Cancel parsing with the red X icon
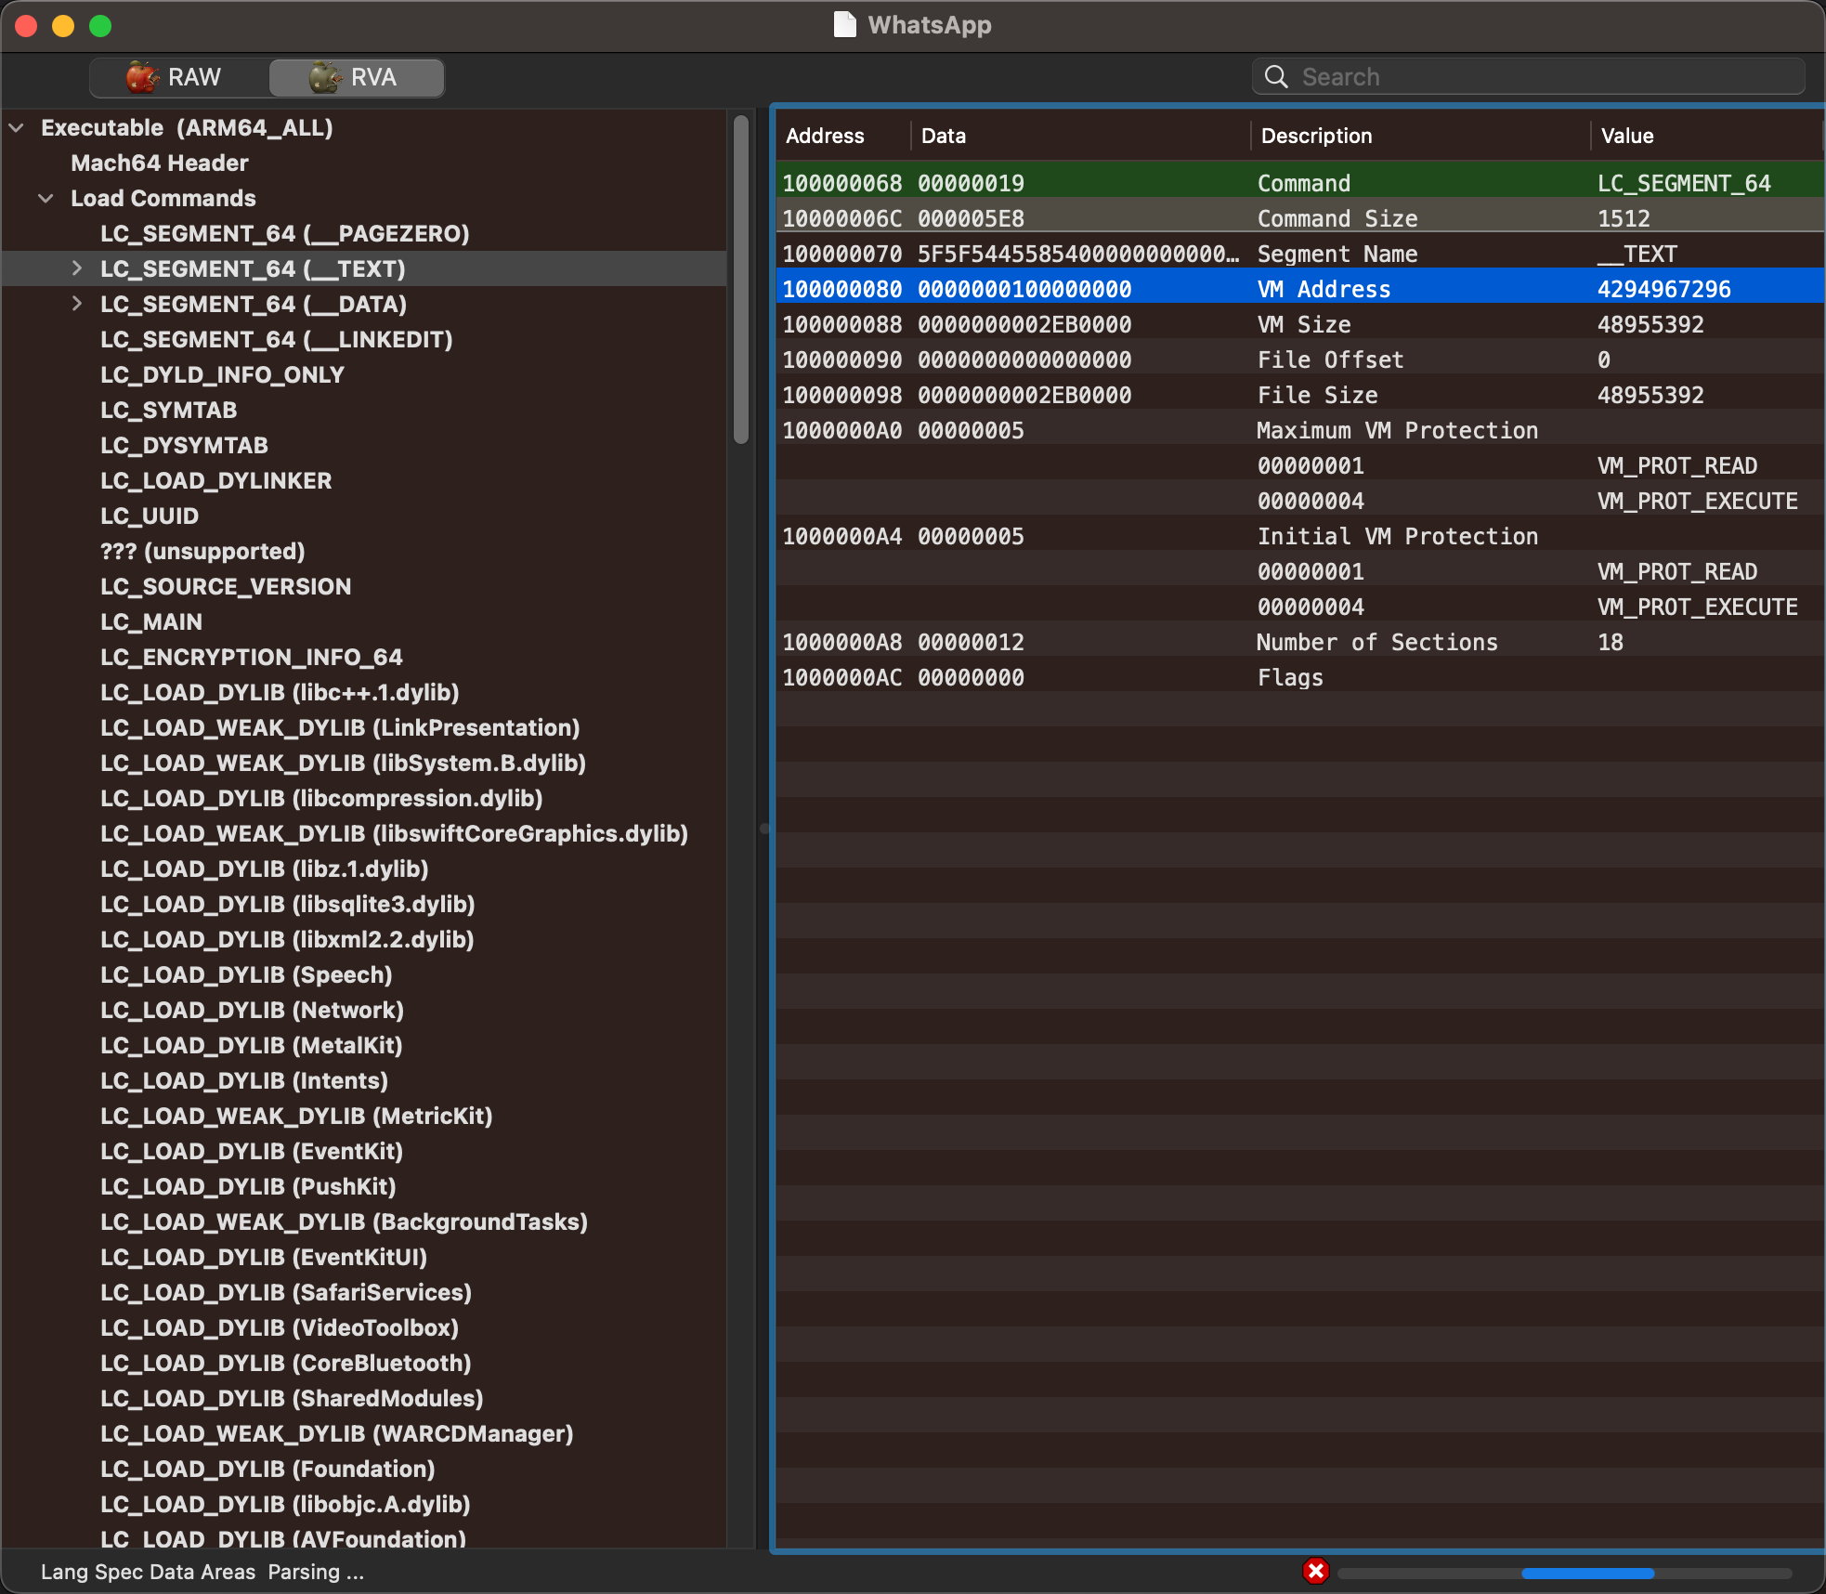The image size is (1826, 1594). click(1315, 1571)
